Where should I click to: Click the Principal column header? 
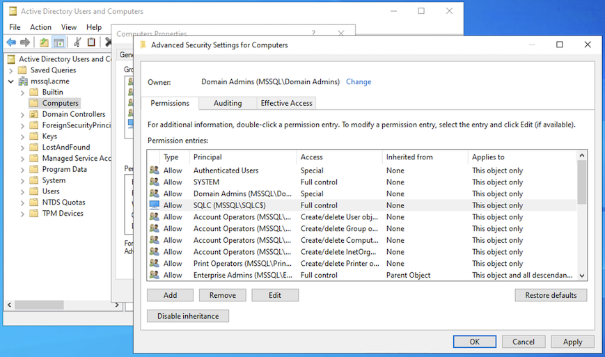[243, 157]
